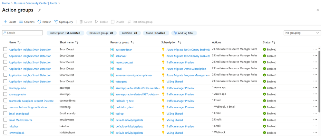322x136 pixels.
Task: Select checkbox for IcMWebhook row
Action: point(5,132)
